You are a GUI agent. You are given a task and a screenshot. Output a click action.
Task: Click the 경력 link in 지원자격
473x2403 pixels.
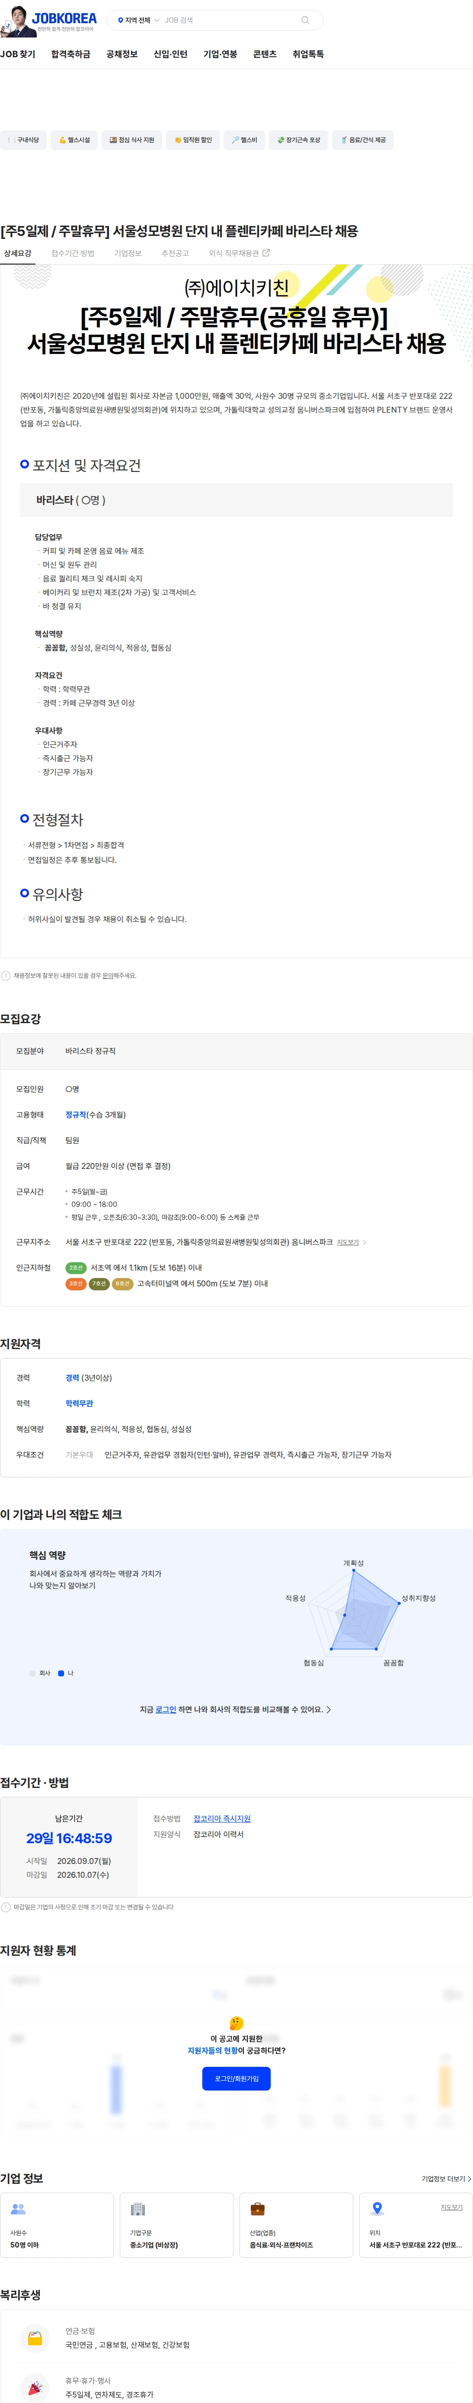[x=72, y=1378]
